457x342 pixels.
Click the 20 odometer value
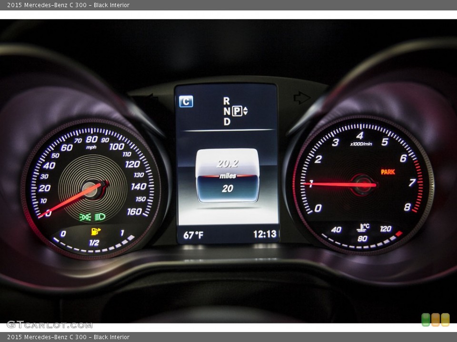point(228,189)
